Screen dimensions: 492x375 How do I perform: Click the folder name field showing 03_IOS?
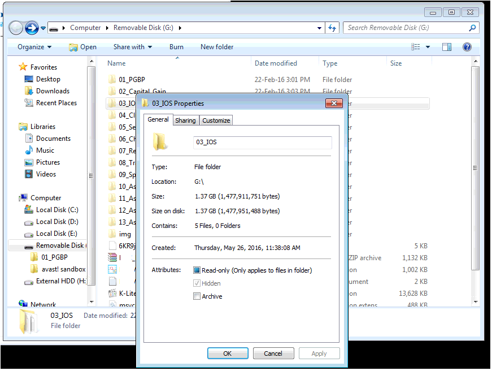[262, 143]
